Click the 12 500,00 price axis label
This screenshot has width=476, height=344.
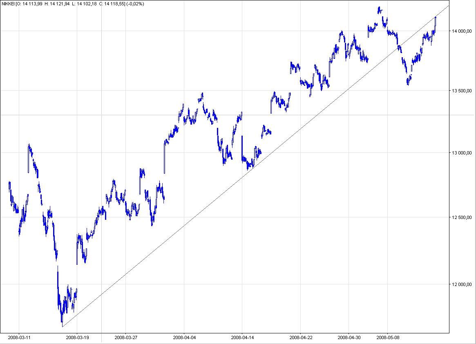462,217
